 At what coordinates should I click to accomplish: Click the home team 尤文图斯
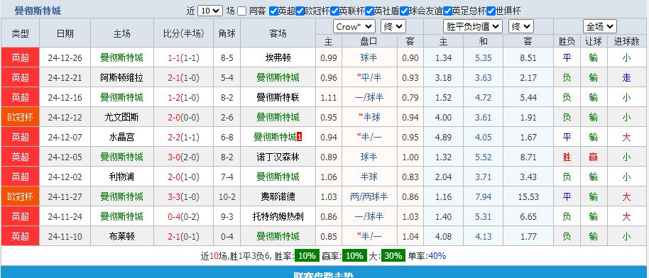click(x=121, y=118)
